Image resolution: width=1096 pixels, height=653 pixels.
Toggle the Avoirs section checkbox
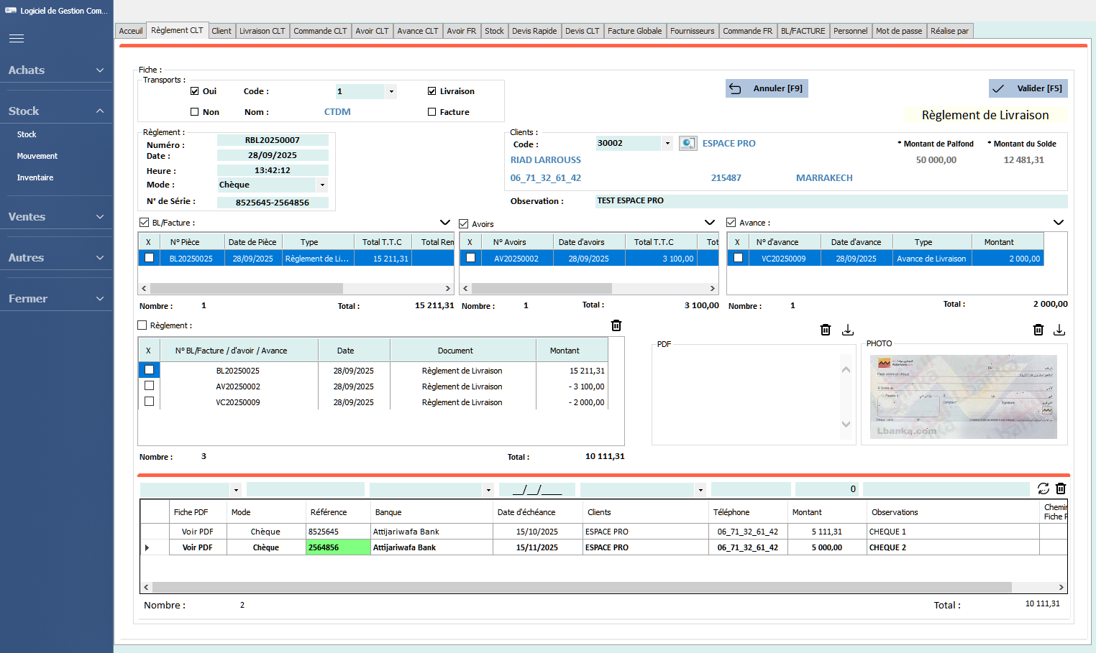464,224
